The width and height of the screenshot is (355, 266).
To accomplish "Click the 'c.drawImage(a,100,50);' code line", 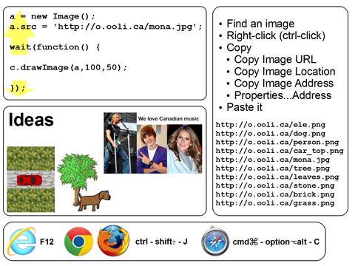I will pos(68,67).
